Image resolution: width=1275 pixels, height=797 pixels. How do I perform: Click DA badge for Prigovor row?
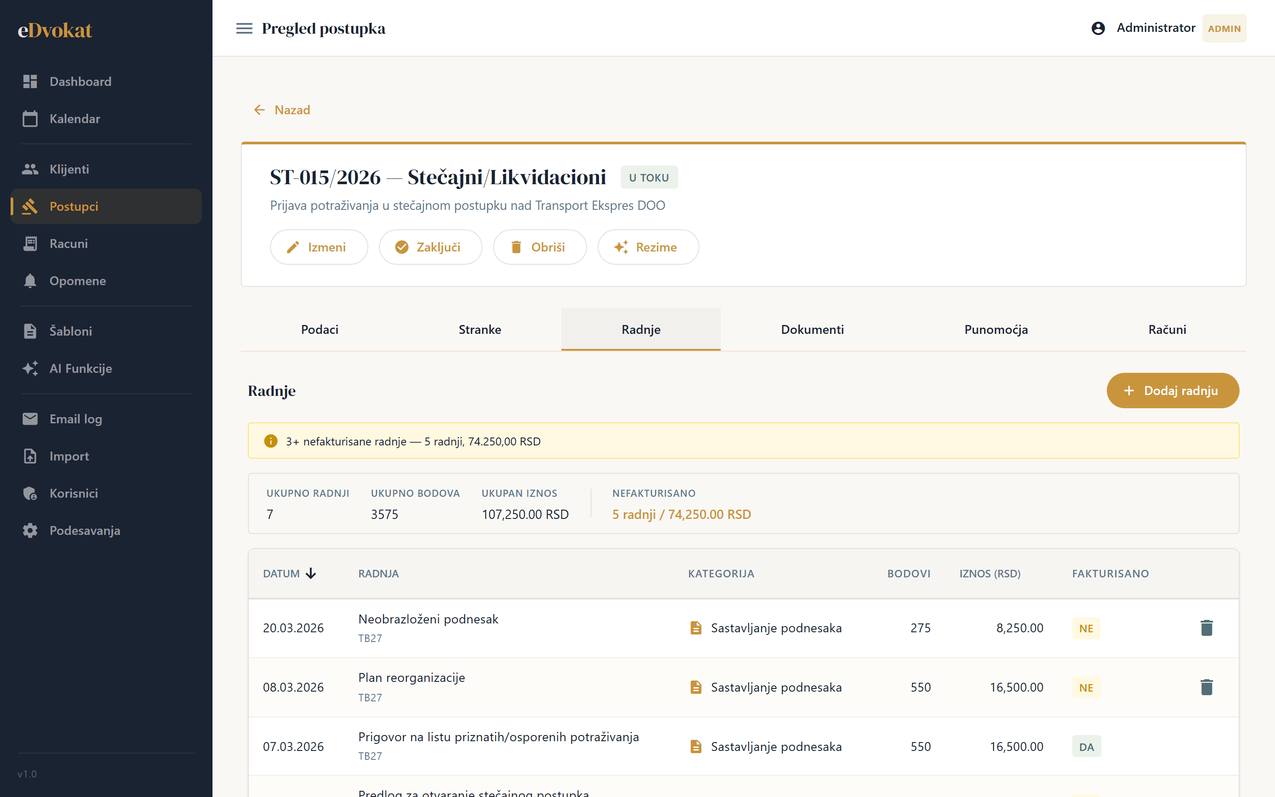(x=1086, y=747)
